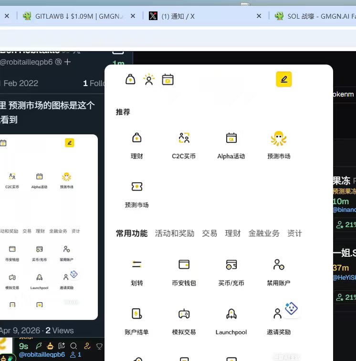The width and height of the screenshot is (356, 361).
Task: Click the 果冻 token name on right panel
Action: [x=342, y=181]
